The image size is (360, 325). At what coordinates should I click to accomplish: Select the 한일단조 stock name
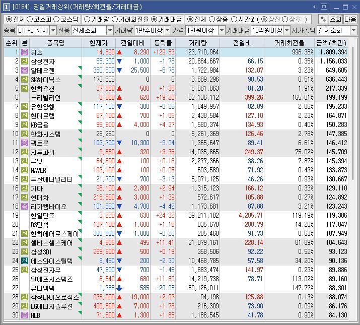pos(43,216)
